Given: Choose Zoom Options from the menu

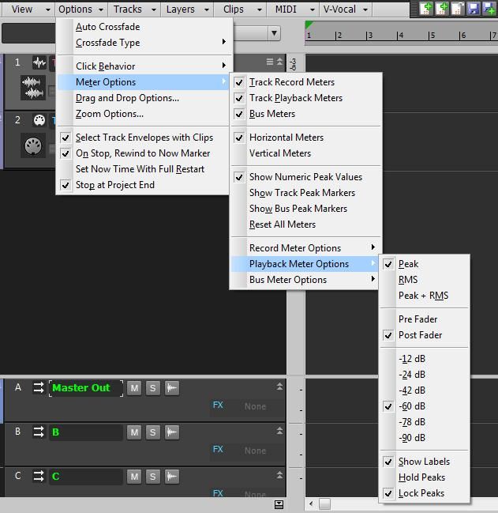Looking at the screenshot, I should point(110,114).
